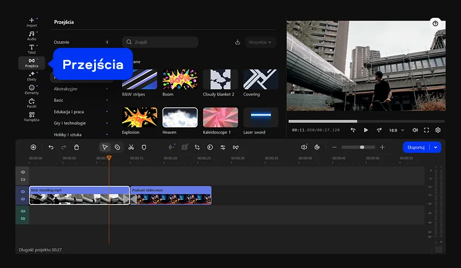Viewport: 461px width, 268px height.
Task: Select the Gry i technologie category
Action: (x=70, y=123)
